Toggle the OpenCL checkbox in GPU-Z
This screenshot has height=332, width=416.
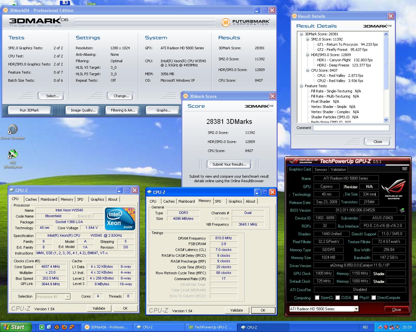(317, 298)
